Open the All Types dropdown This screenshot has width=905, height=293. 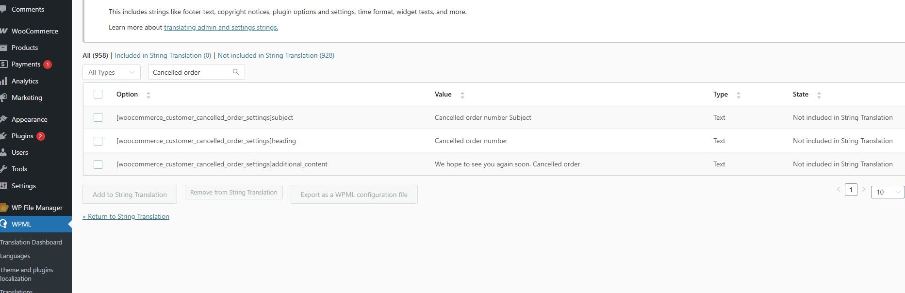[x=112, y=72]
